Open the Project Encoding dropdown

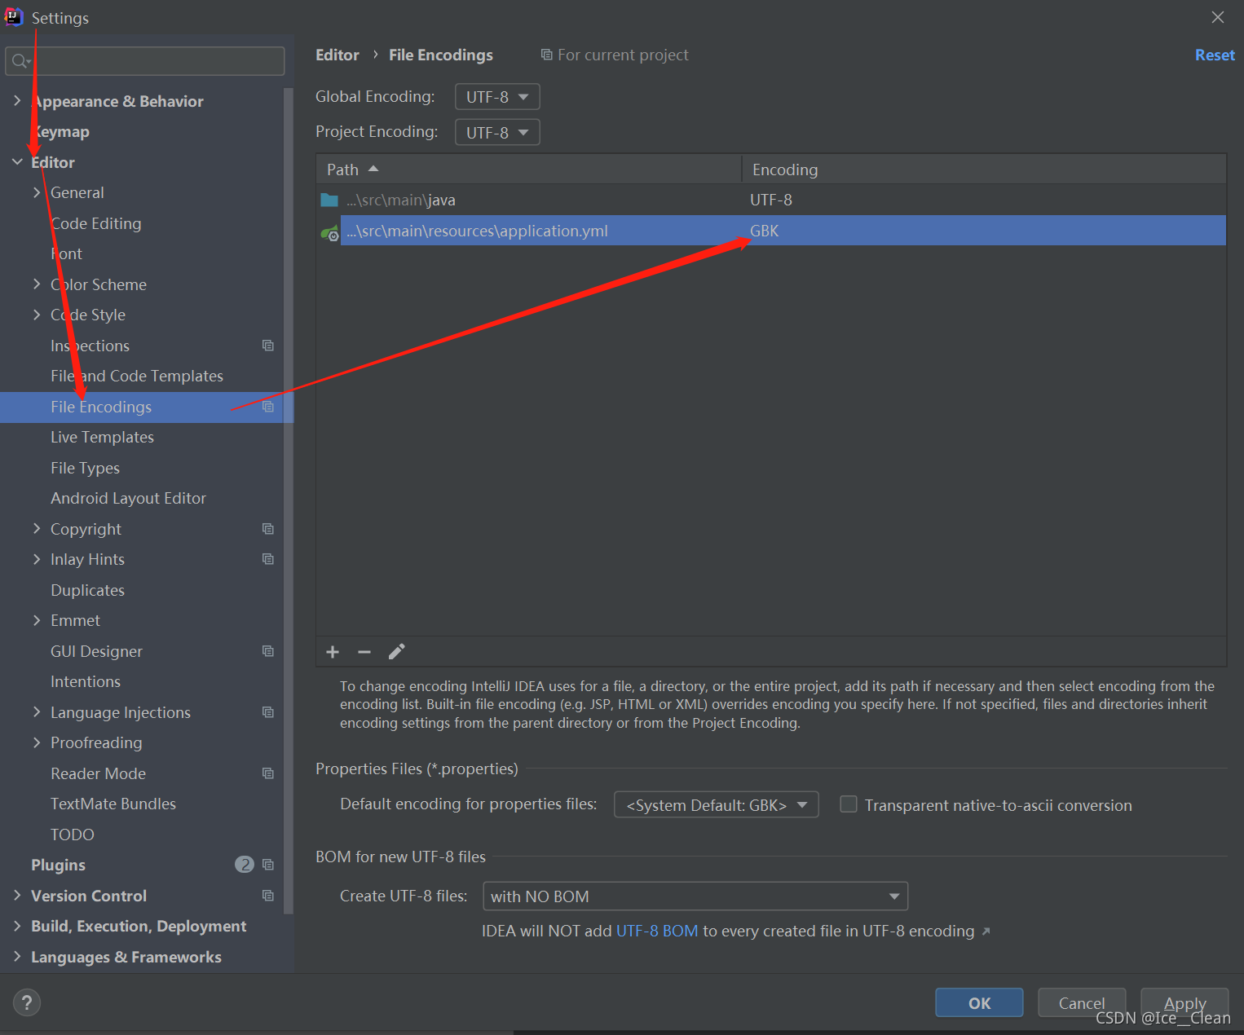click(497, 132)
